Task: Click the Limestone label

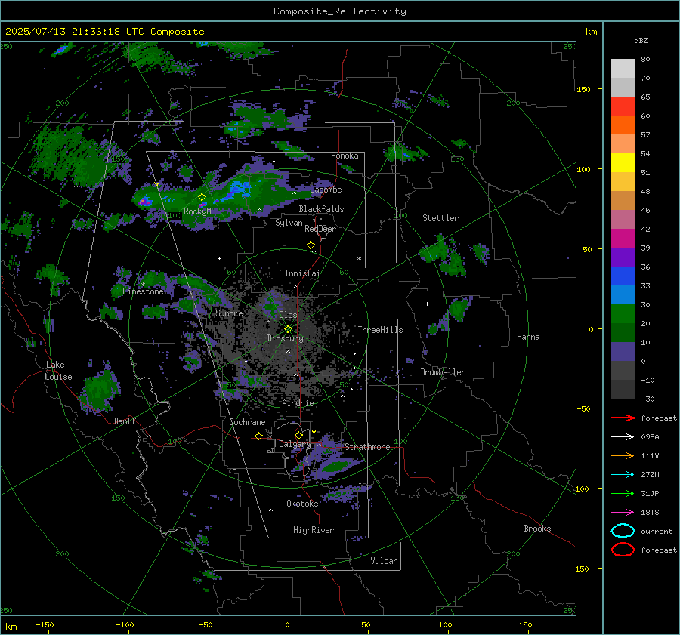Action: coord(143,291)
